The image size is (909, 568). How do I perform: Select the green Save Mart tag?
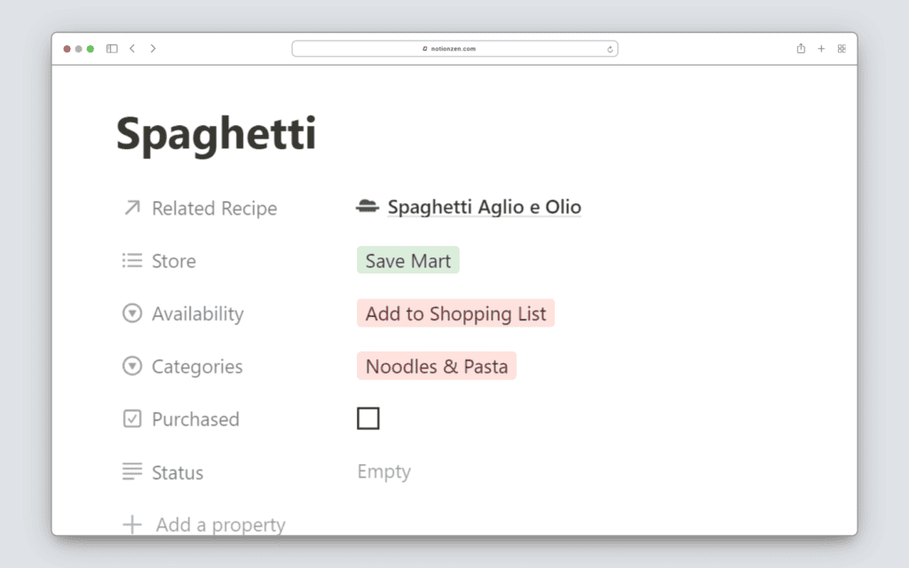pos(408,261)
